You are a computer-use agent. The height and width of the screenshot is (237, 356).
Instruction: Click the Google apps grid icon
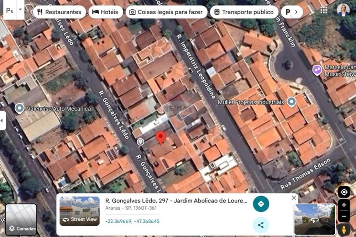(x=324, y=10)
